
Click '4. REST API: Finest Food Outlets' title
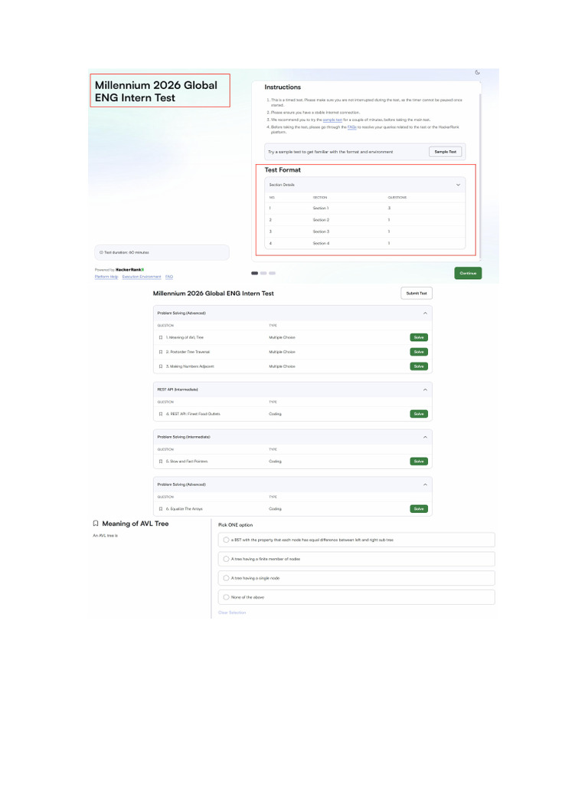tap(193, 414)
